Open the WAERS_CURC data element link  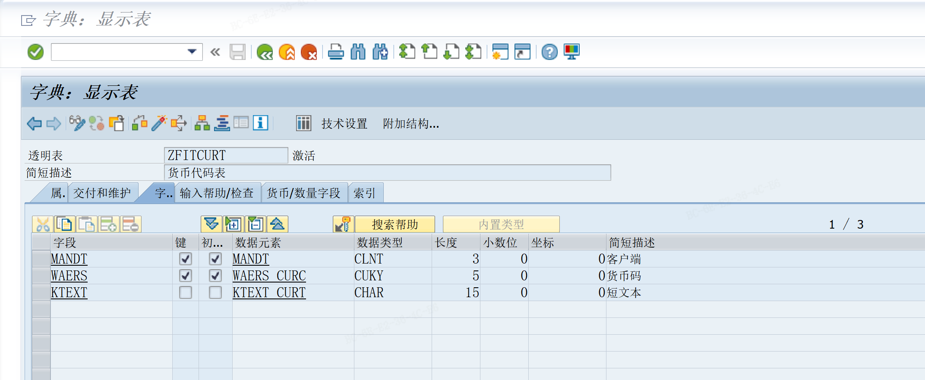point(269,276)
